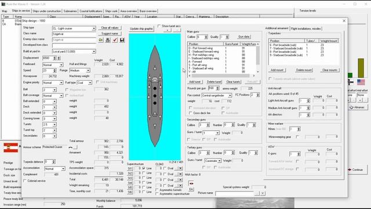
Task: Close the Ship design dialog
Action: click(x=344, y=21)
